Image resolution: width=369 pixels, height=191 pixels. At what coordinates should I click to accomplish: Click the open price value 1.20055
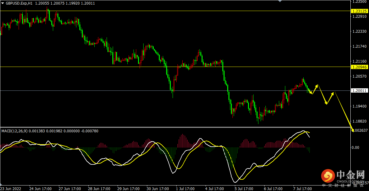pyautogui.click(x=42, y=3)
